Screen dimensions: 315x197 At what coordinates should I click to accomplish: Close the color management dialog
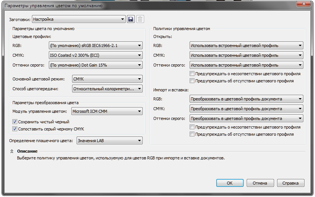pos(304,4)
